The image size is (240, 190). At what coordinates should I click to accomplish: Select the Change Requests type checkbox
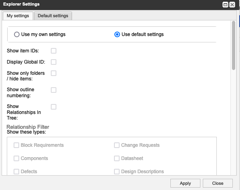[117, 145]
